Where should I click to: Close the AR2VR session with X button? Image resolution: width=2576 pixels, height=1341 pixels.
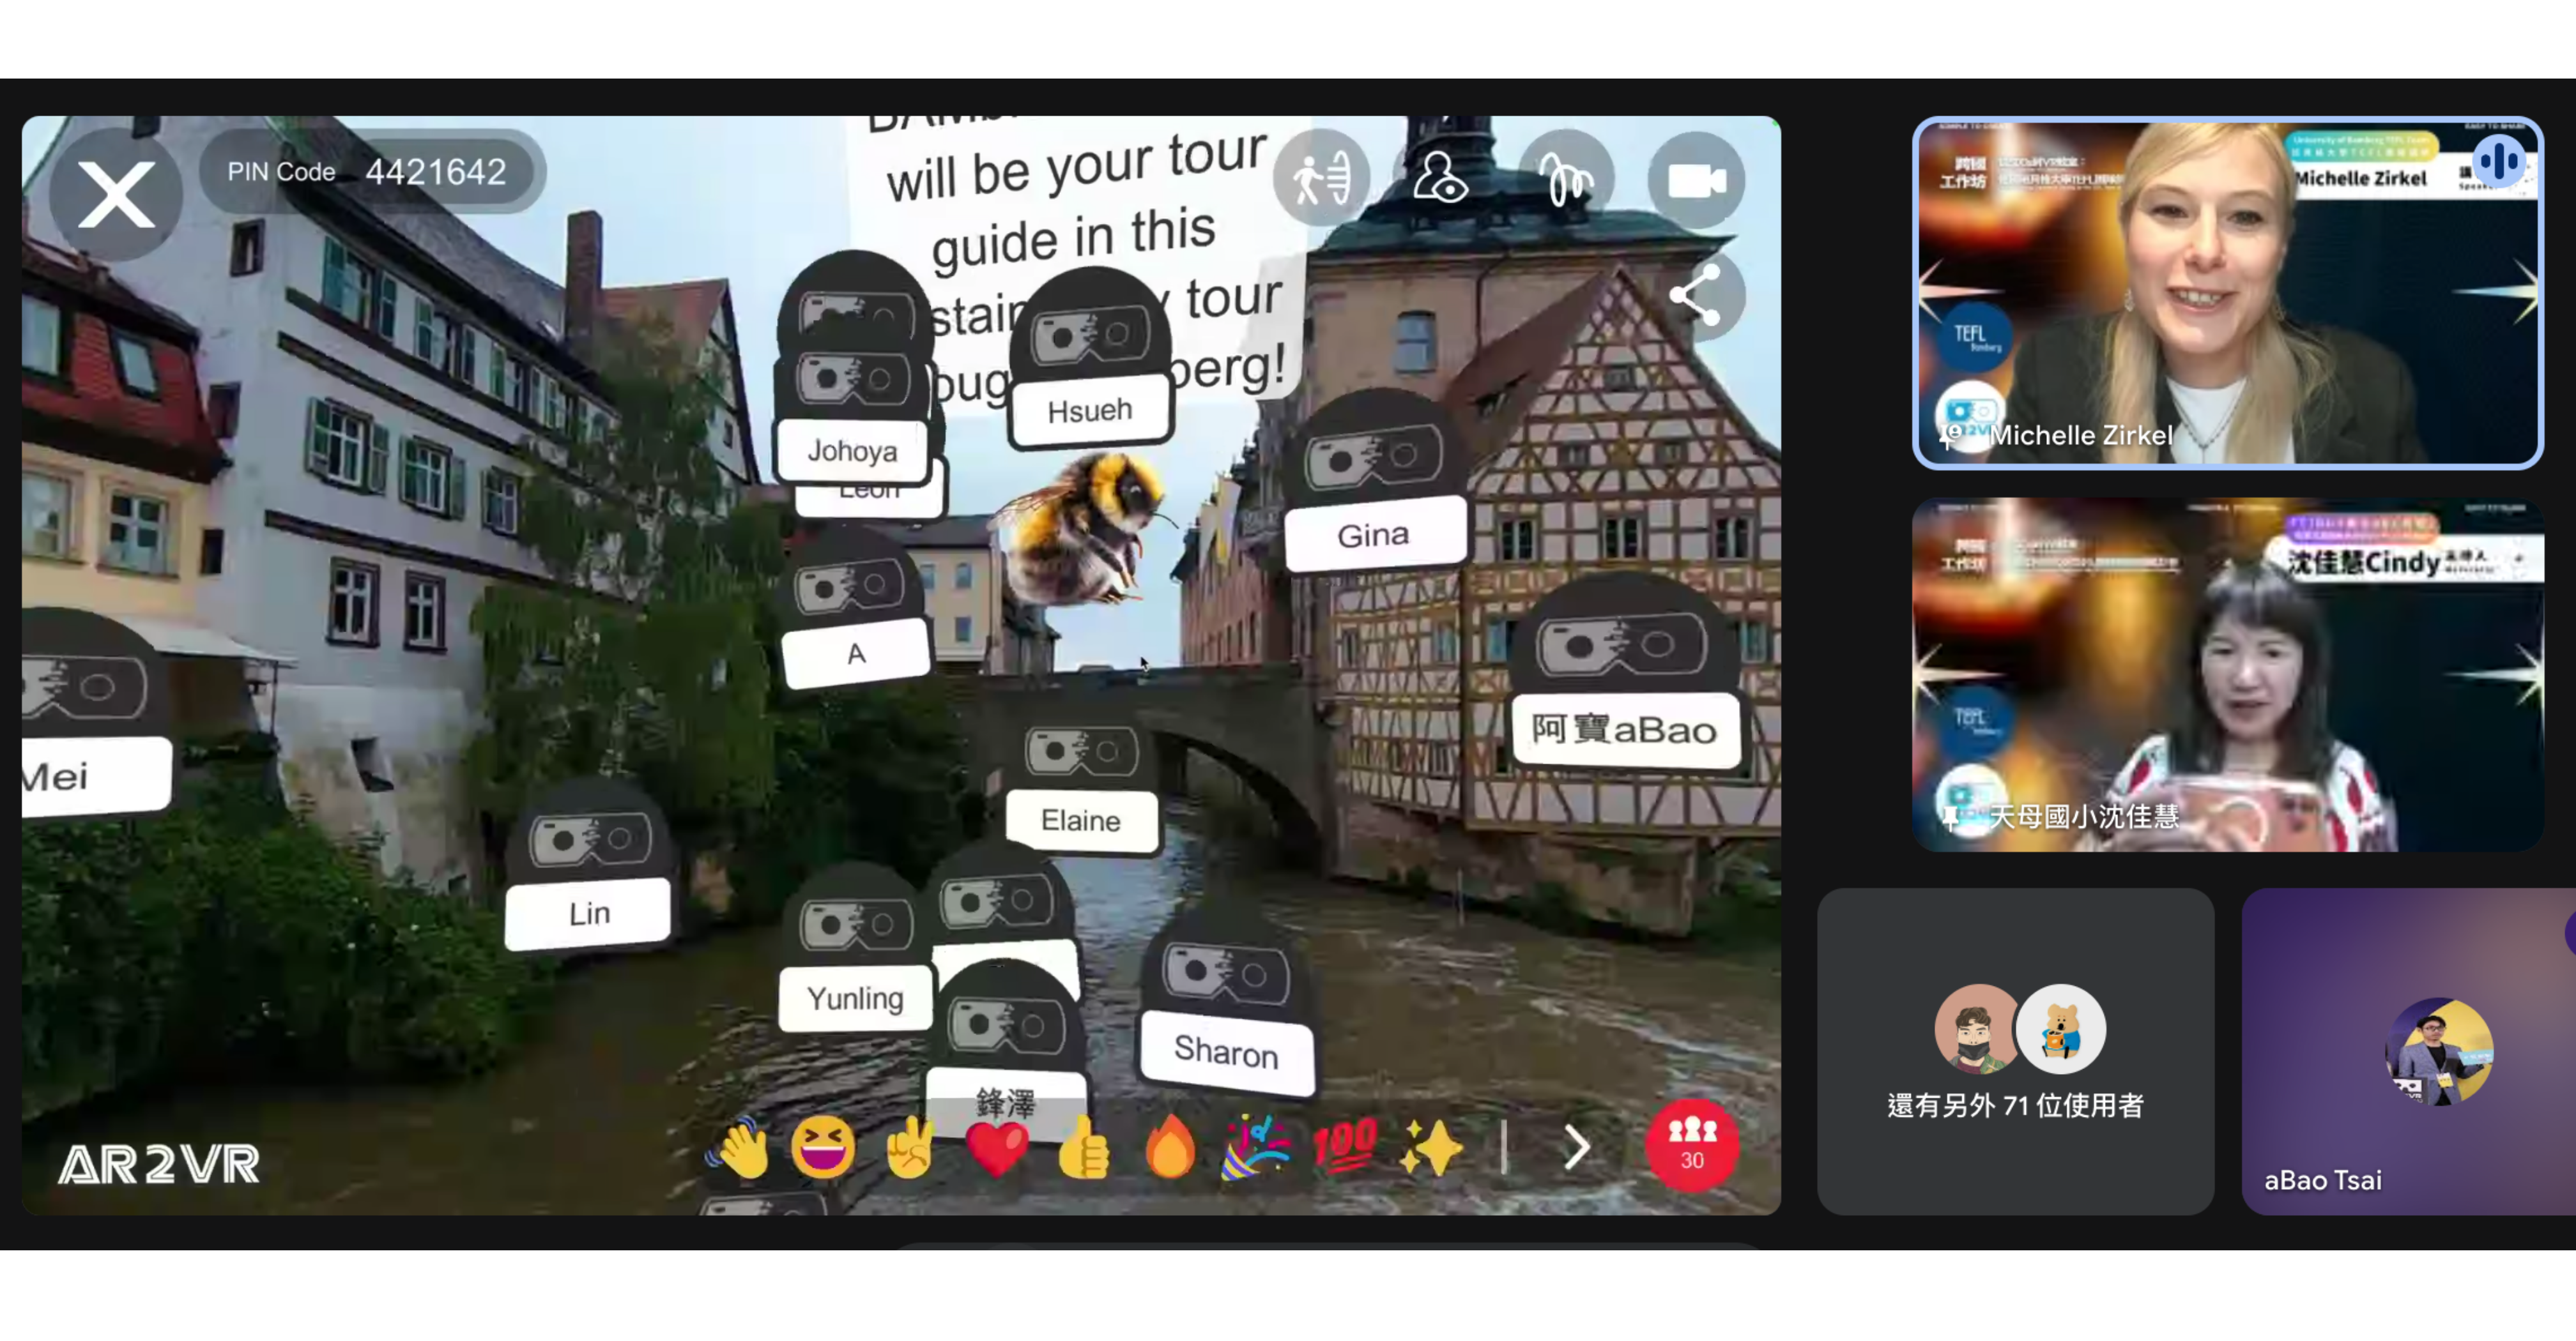click(116, 195)
